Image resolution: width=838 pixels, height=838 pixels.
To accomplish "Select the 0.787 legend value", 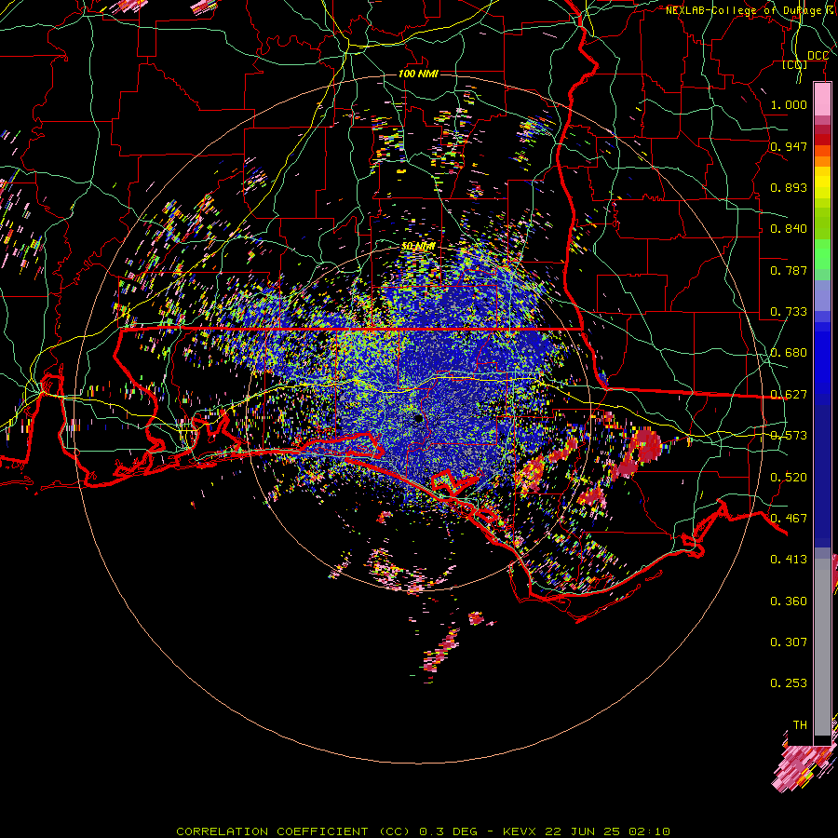I will point(789,270).
